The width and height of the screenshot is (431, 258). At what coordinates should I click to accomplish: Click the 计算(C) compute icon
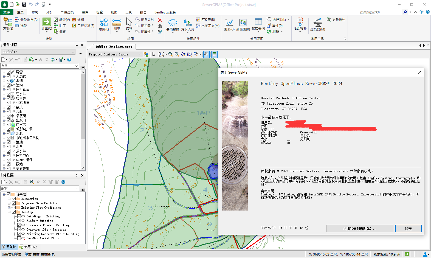[47, 22]
